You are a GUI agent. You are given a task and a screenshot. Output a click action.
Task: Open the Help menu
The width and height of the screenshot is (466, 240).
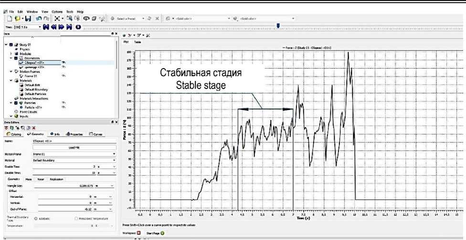pyautogui.click(x=80, y=11)
